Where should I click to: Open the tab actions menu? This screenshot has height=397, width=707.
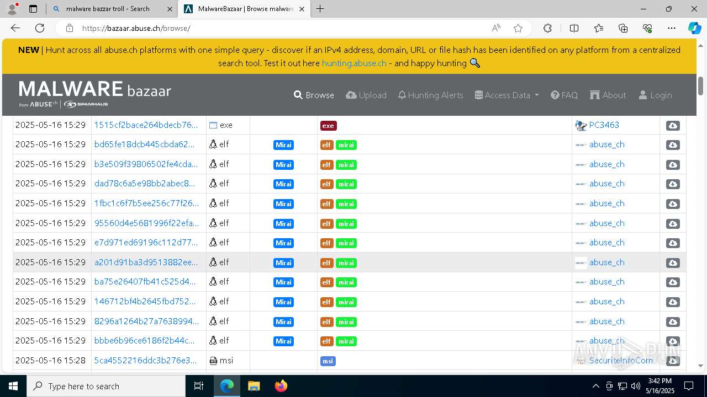point(33,9)
